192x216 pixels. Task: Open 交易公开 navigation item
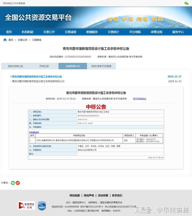click(x=49, y=32)
